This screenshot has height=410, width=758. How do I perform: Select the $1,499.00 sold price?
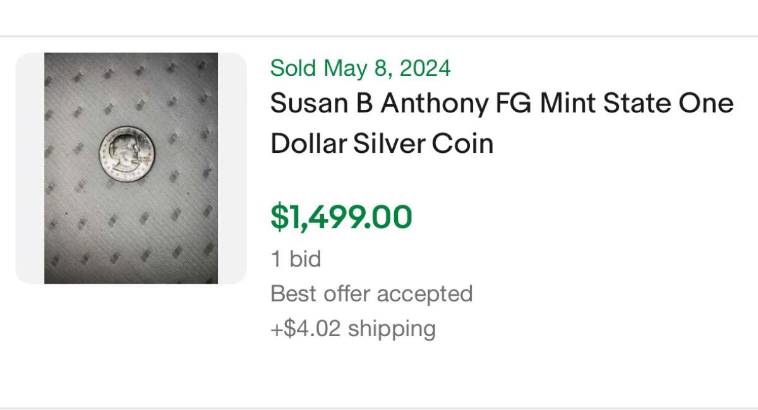point(341,217)
